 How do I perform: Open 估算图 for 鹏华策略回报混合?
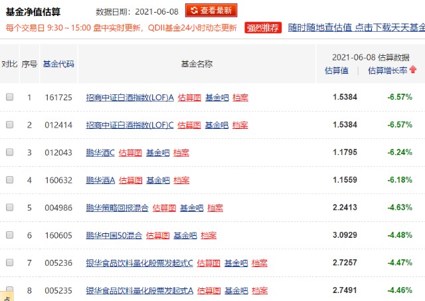(x=164, y=208)
